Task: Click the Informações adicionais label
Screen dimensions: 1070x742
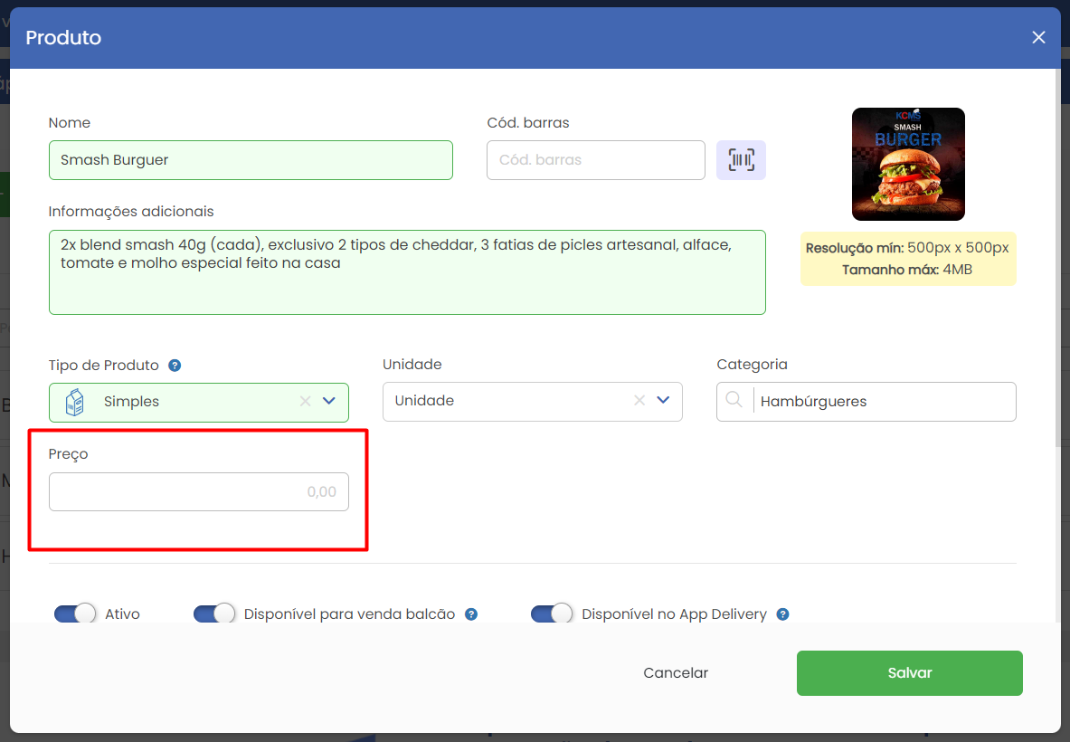Action: click(x=131, y=212)
